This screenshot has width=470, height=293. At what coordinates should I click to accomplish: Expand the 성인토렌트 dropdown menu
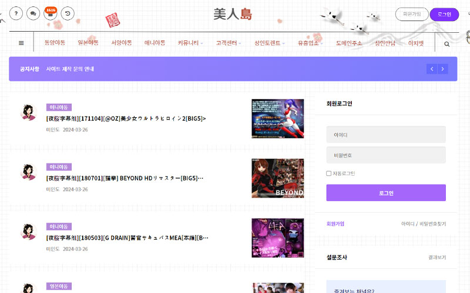[270, 43]
